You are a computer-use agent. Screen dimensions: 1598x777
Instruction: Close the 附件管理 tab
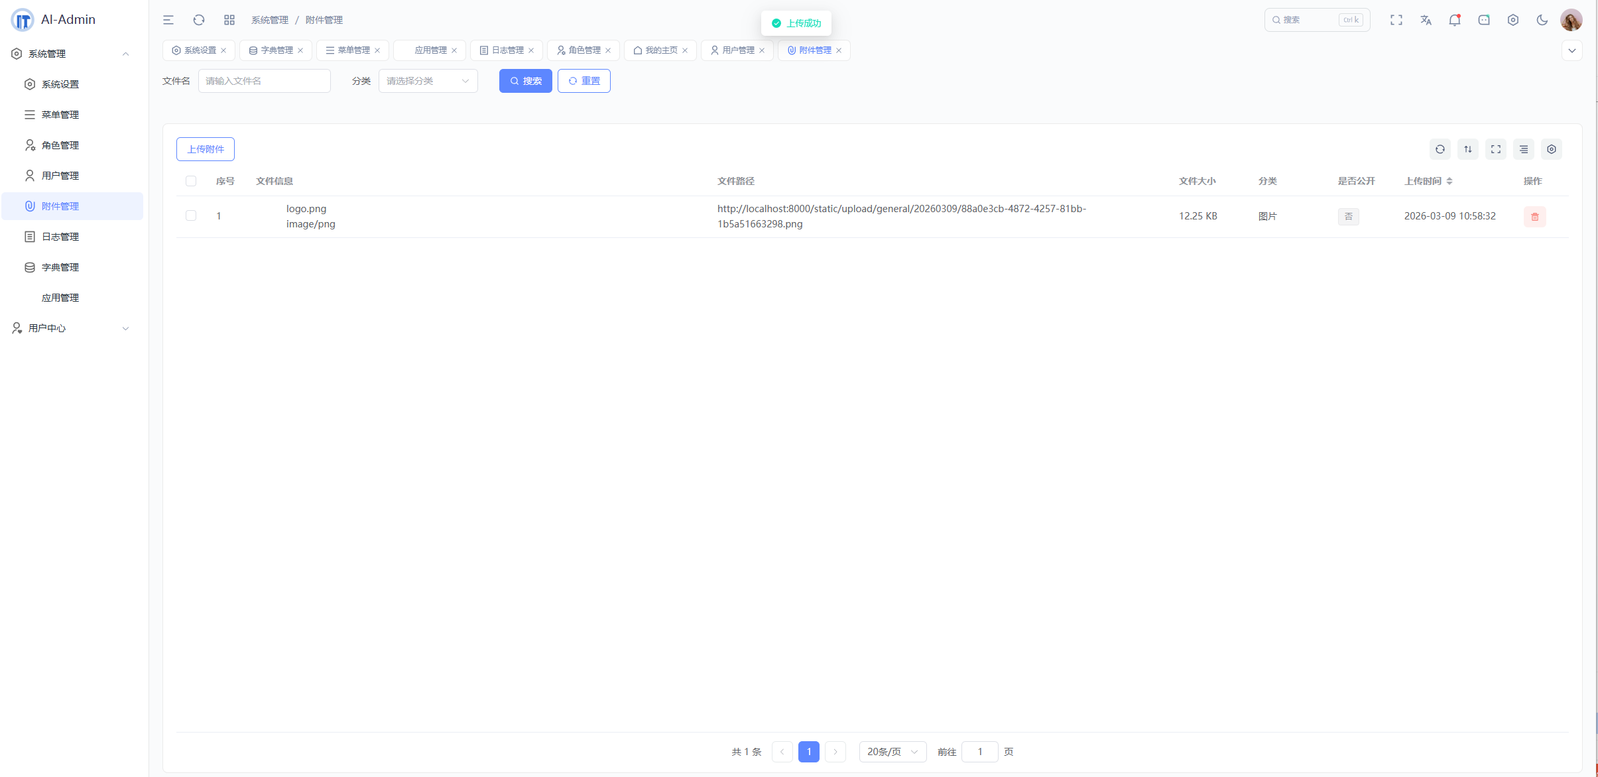click(839, 50)
